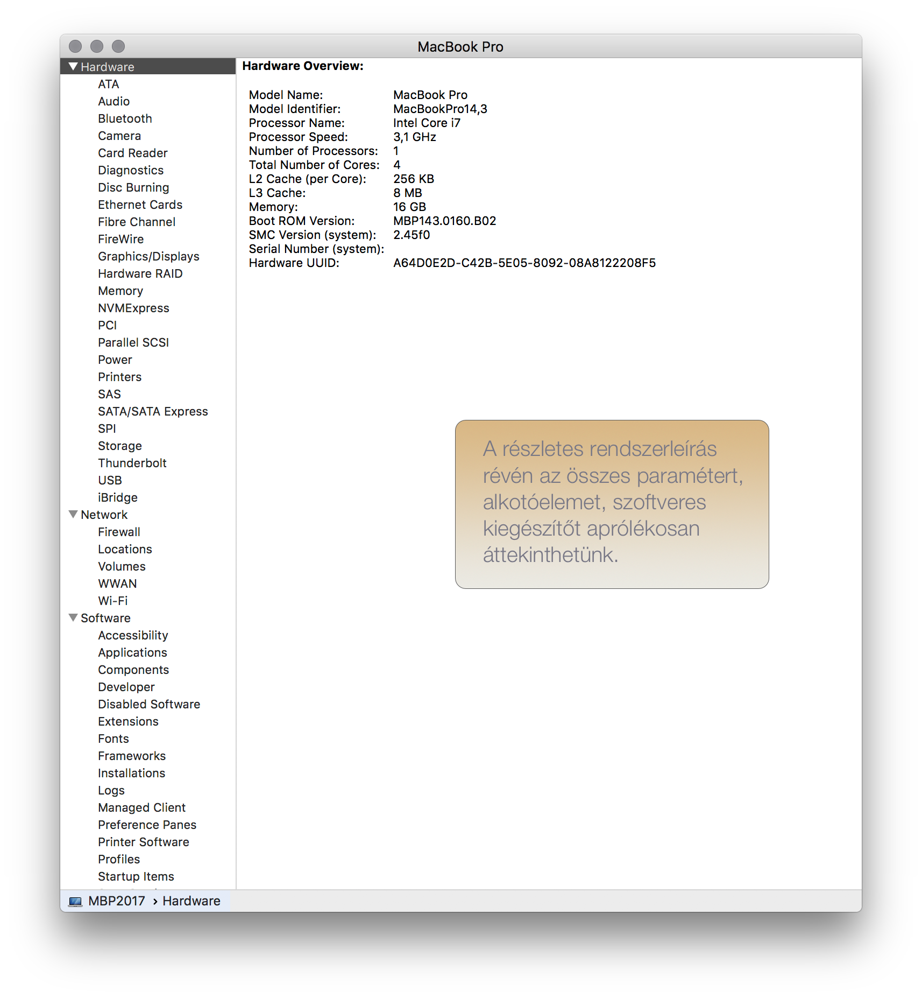Select Thunderbolt in the sidebar

132,463
